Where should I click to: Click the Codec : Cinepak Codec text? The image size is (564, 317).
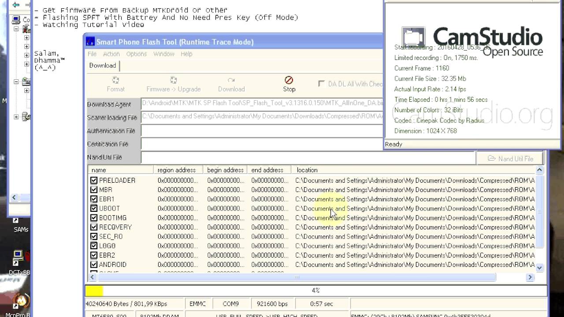coord(439,121)
